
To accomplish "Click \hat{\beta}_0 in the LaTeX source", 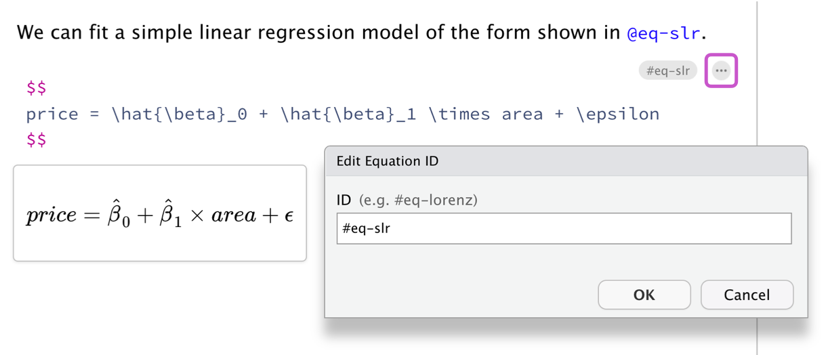I will pyautogui.click(x=178, y=114).
